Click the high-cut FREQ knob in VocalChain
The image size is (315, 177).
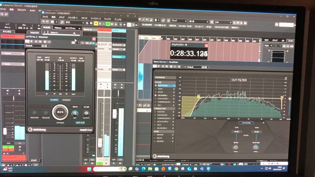(x=255, y=147)
